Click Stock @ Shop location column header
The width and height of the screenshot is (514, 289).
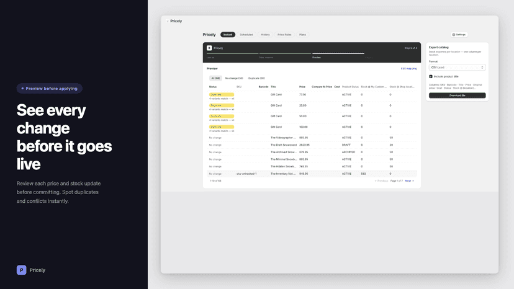pyautogui.click(x=402, y=87)
